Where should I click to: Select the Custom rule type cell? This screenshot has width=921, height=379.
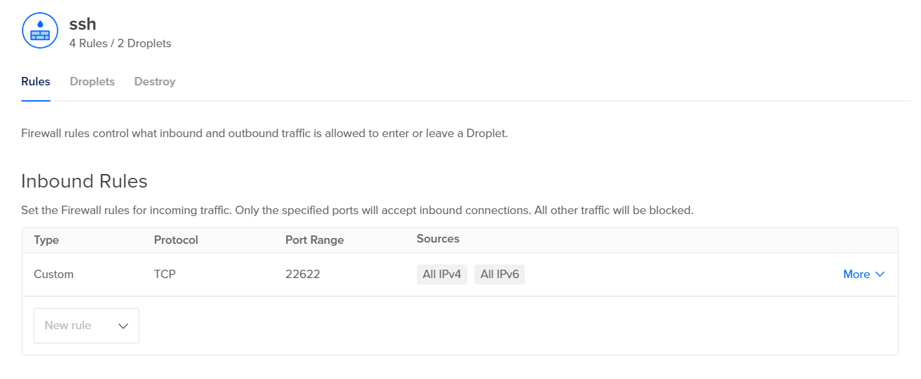pyautogui.click(x=54, y=274)
